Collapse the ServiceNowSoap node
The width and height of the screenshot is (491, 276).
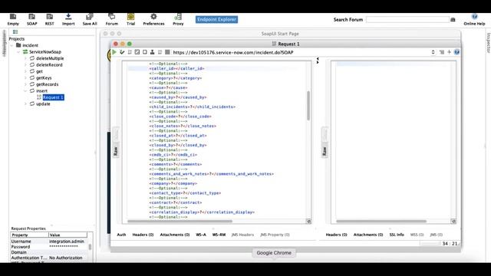pos(18,52)
